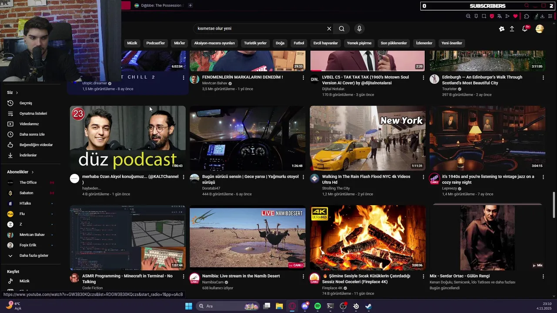Viewport: 557px width, 313px height.
Task: Open the YouTube notifications bell
Action: click(x=525, y=29)
